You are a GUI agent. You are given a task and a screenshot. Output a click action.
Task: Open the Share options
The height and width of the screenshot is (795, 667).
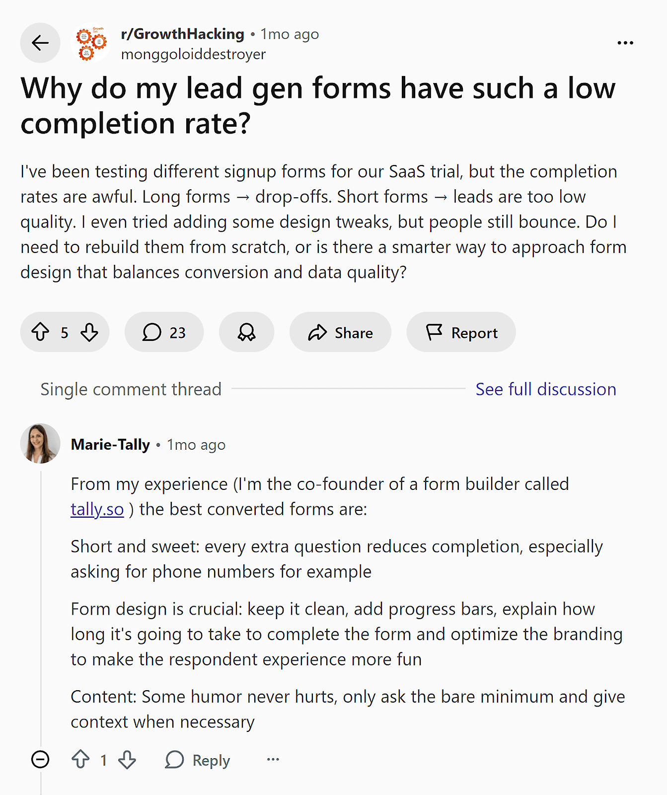pyautogui.click(x=340, y=332)
